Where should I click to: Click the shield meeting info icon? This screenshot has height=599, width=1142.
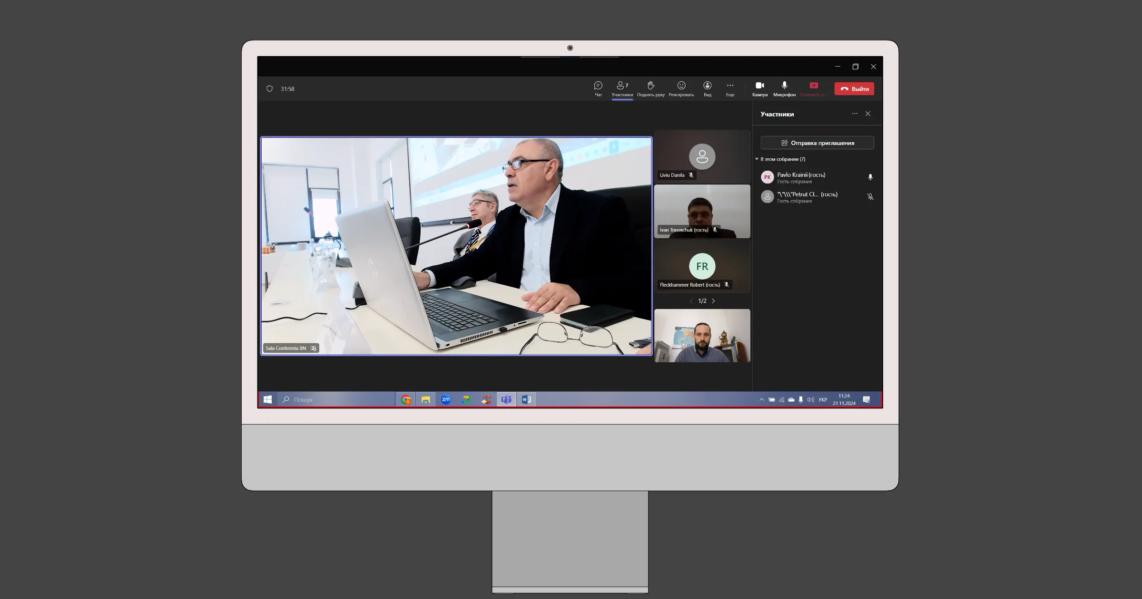tap(269, 89)
